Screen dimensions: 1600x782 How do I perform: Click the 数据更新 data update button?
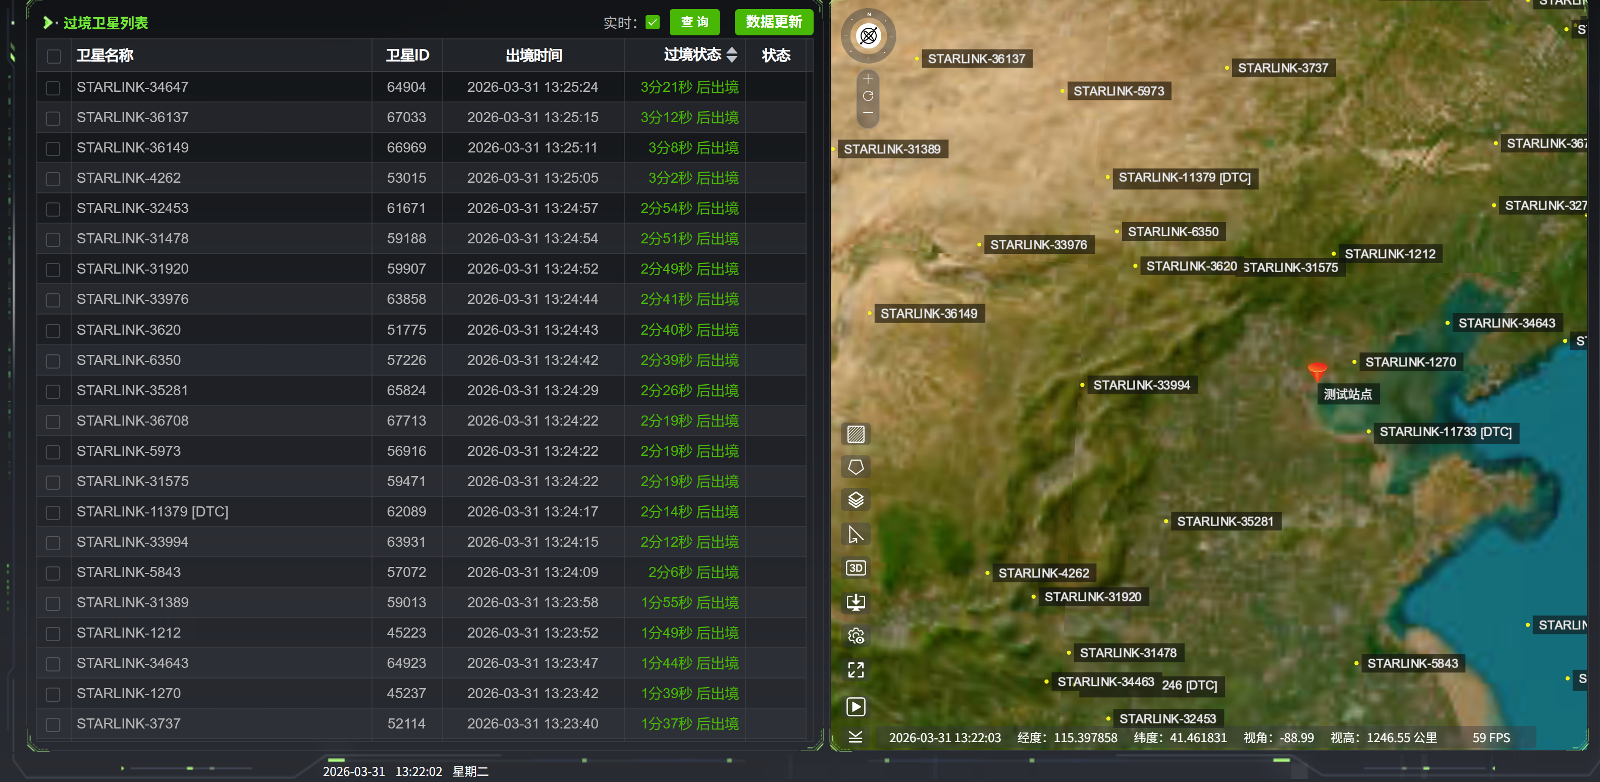[774, 22]
